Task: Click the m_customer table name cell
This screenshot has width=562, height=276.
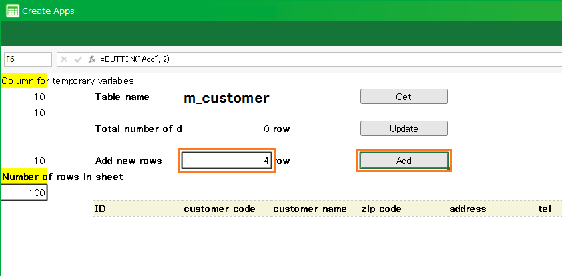Action: click(226, 99)
